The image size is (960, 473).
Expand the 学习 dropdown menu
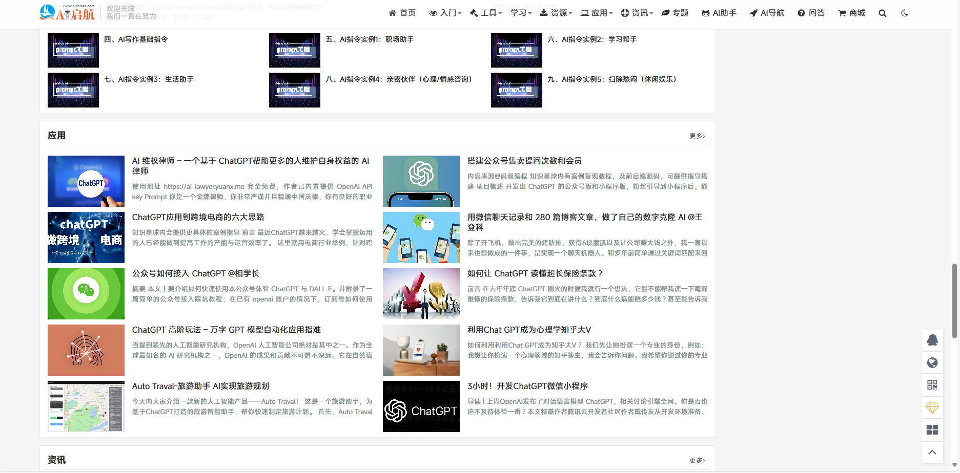coord(521,13)
